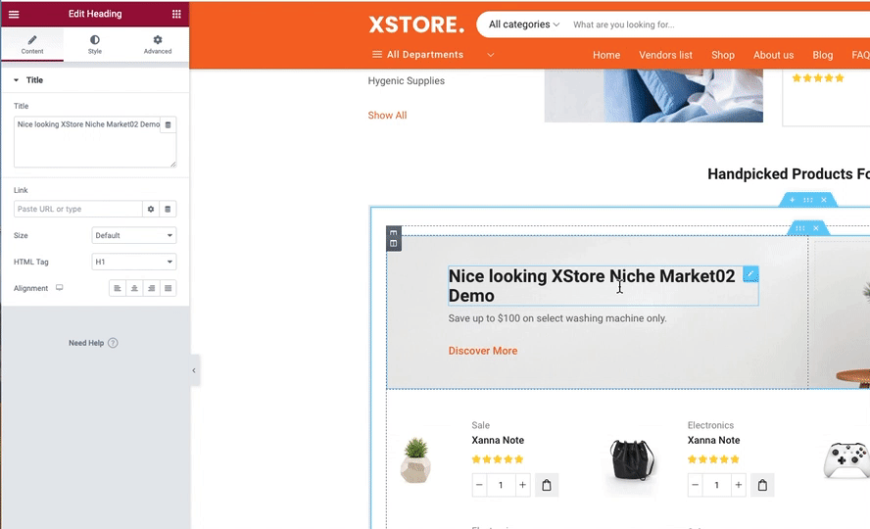Click the Need Help link
870x529 pixels.
[86, 343]
